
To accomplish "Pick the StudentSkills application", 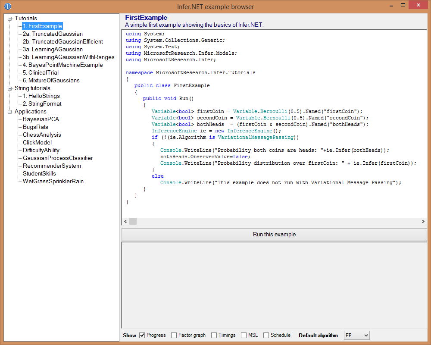I will click(39, 174).
